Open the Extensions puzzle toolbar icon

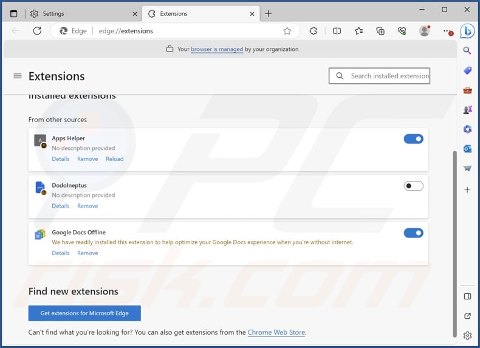[313, 31]
